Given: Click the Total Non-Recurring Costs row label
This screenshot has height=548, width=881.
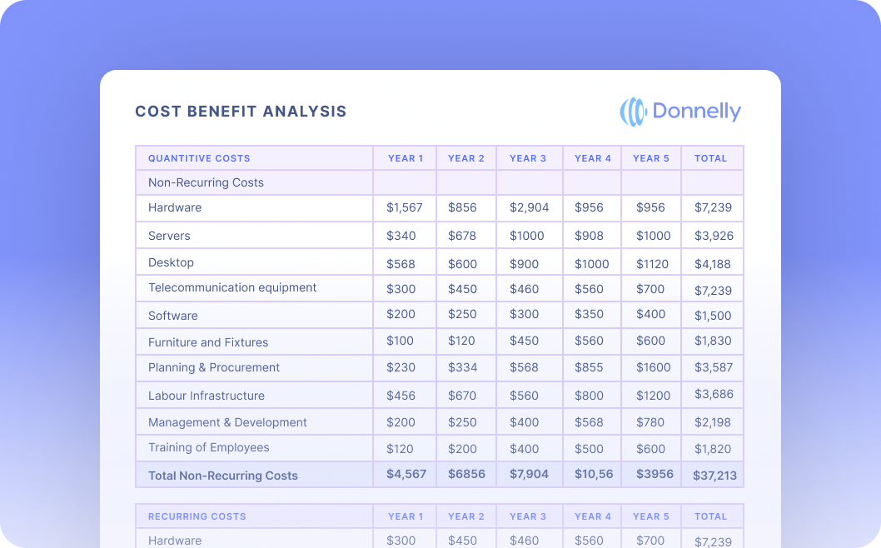Looking at the screenshot, I should (x=222, y=476).
